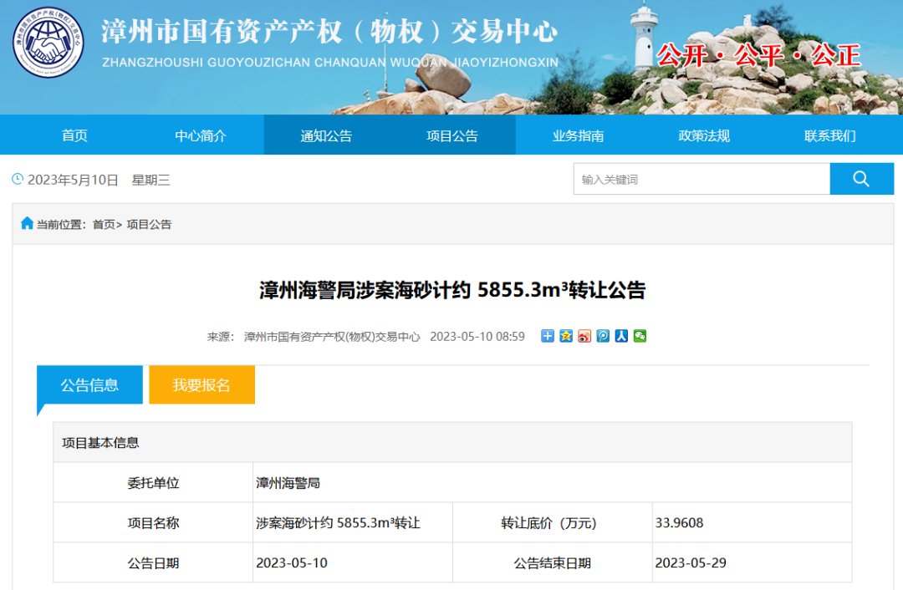Open 联系我们 navigation item
Viewport: 903px width, 590px height.
pos(829,135)
